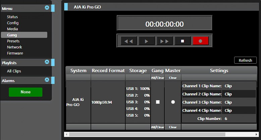Click the top All/Clear gang button
Image resolution: width=261 pixels, height=140 pixels.
(157, 78)
